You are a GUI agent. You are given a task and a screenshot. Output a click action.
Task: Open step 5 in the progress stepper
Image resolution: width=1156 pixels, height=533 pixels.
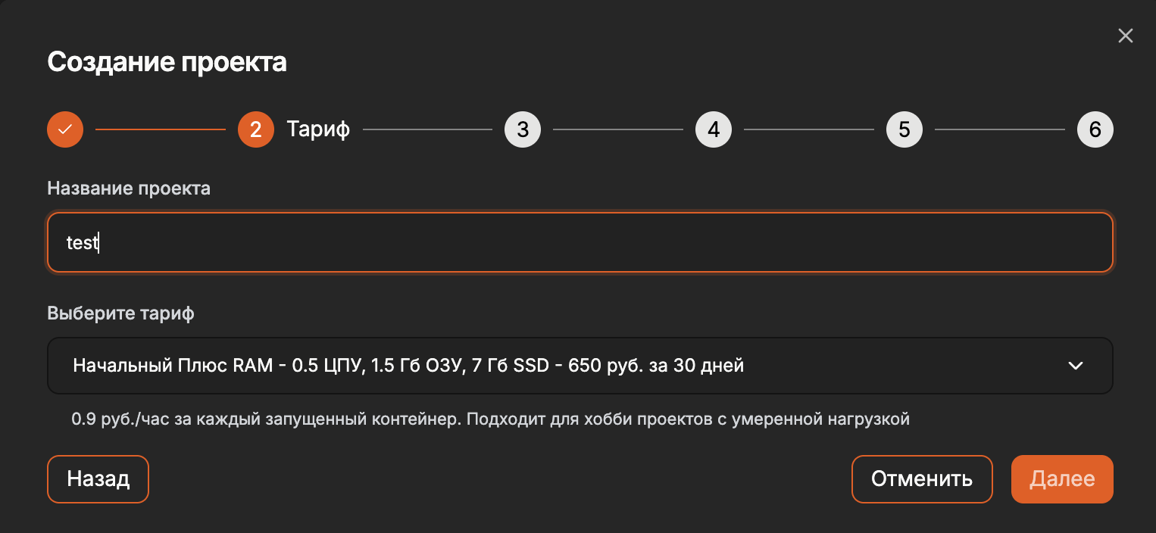coord(904,129)
